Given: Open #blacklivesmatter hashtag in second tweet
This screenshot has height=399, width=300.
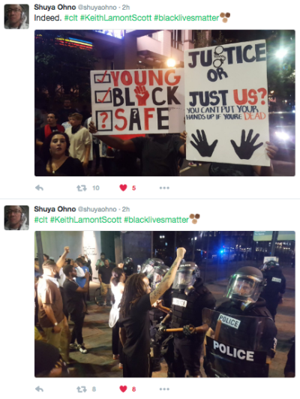Looking at the screenshot, I should tap(157, 219).
